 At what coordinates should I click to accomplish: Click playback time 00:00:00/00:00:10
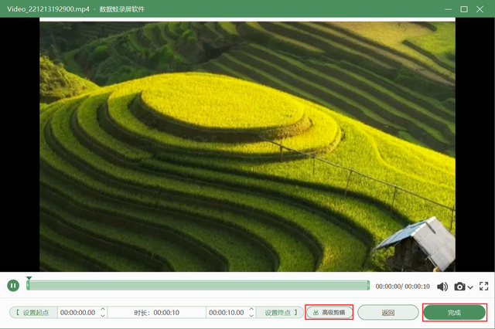coord(402,287)
